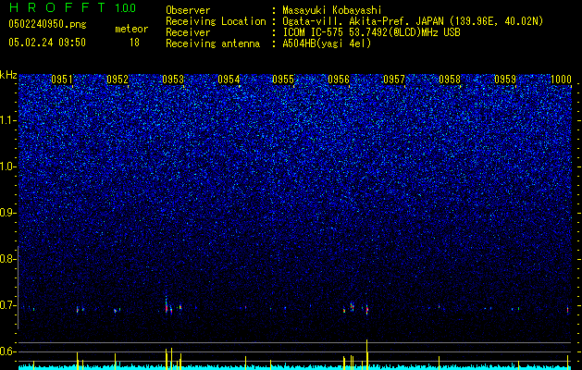This screenshot has width=582, height=370.
Task: Click observer name Masayuki Kobayashi
Action: point(332,10)
